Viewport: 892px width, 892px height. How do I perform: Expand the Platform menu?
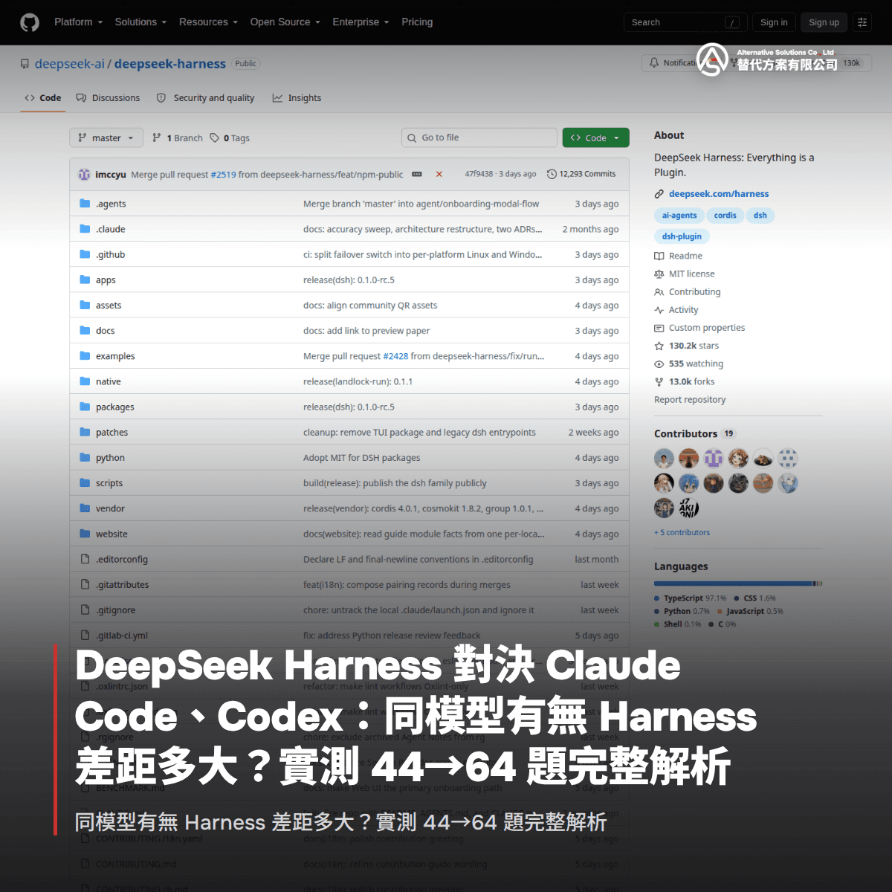click(x=78, y=22)
